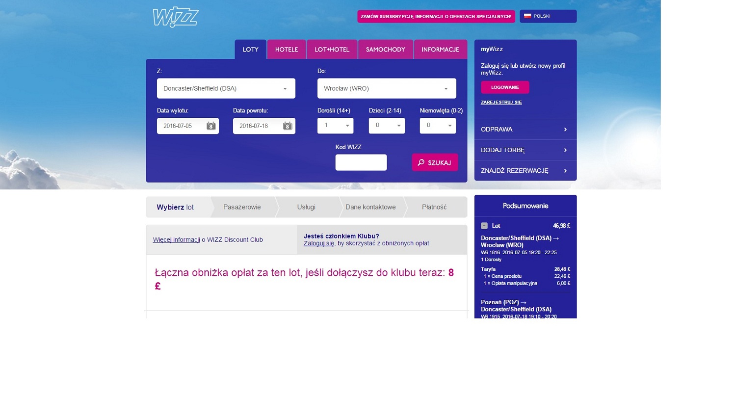Select the Usługi step
The width and height of the screenshot is (736, 397).
tap(306, 207)
